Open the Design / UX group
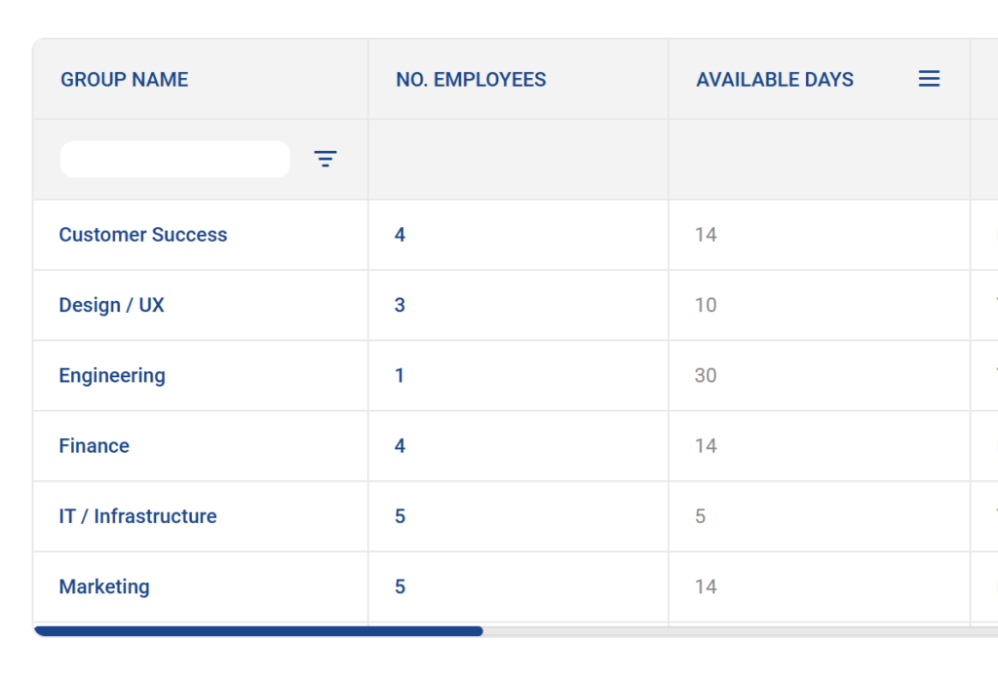The height and width of the screenshot is (679, 998). point(111,305)
